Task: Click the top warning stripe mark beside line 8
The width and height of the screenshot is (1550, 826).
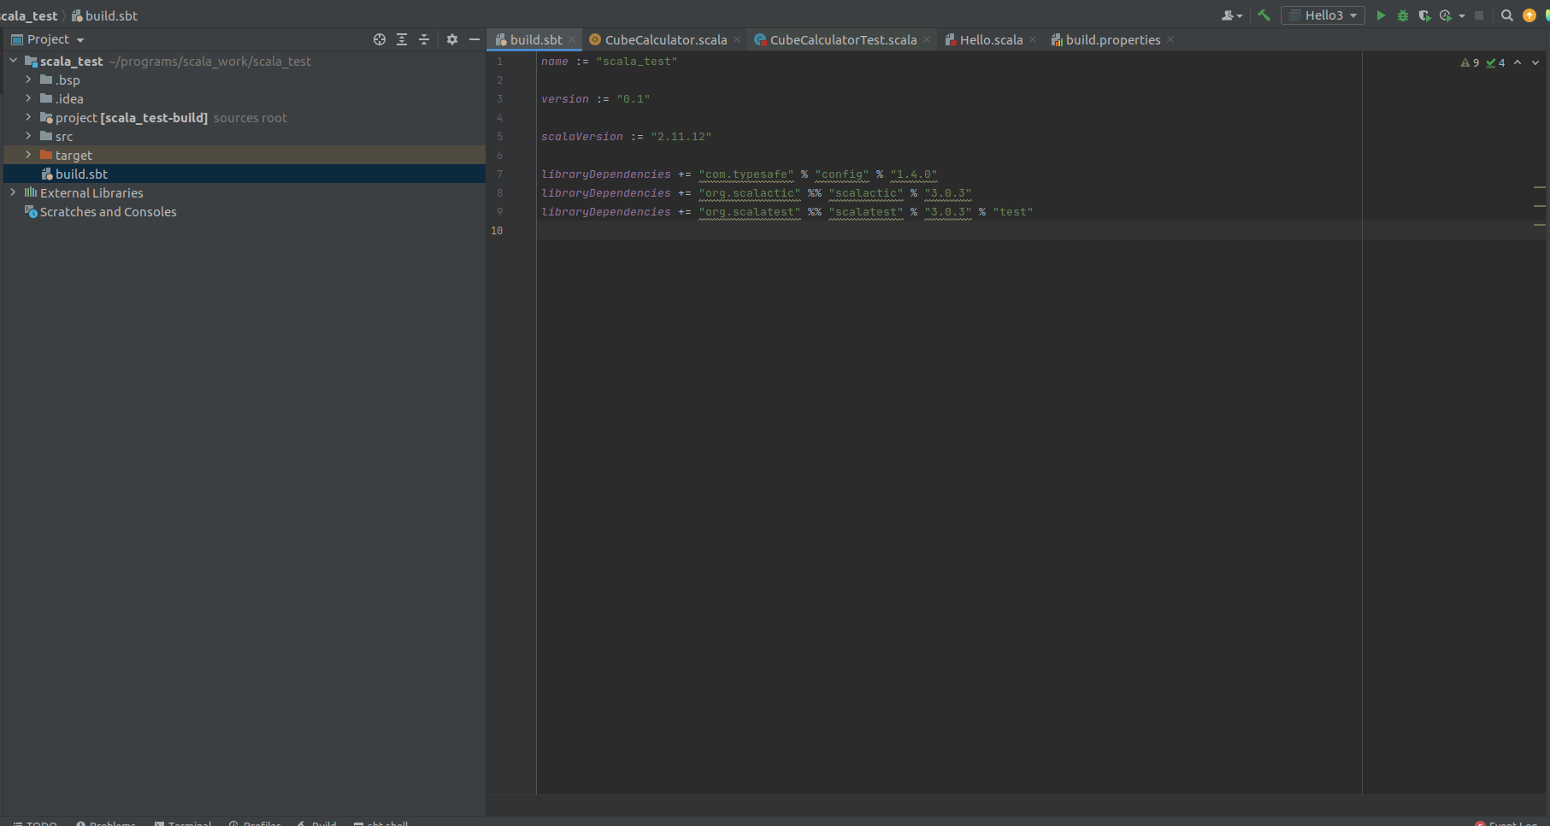Action: tap(1539, 187)
